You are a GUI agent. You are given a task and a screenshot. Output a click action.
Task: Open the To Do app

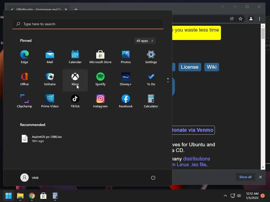(151, 79)
